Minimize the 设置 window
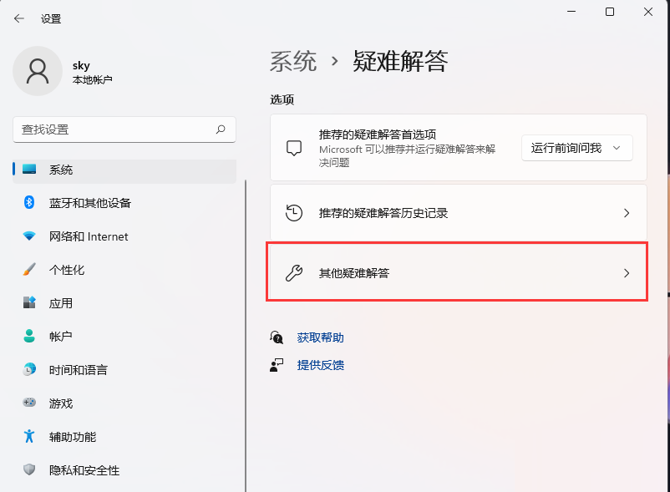670x492 pixels. 571,12
